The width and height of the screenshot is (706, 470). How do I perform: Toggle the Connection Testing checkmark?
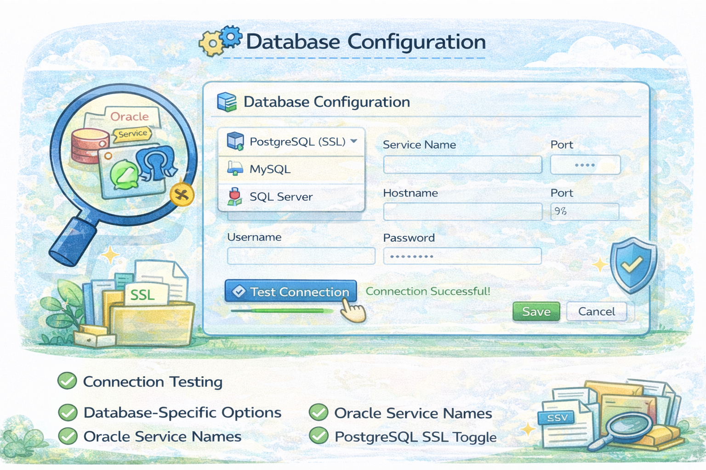pos(67,381)
